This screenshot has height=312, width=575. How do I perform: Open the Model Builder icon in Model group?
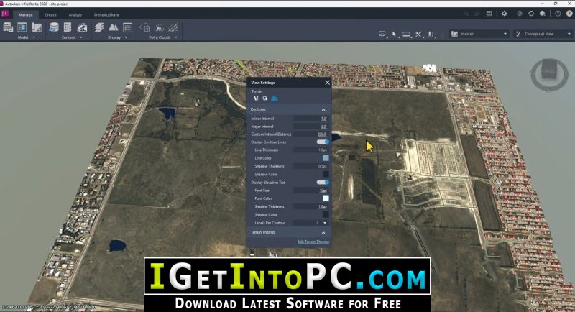coord(8,27)
